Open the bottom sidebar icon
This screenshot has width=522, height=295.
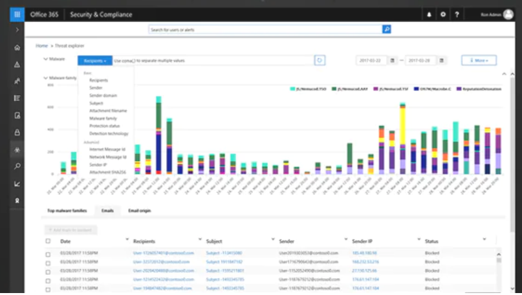17,201
